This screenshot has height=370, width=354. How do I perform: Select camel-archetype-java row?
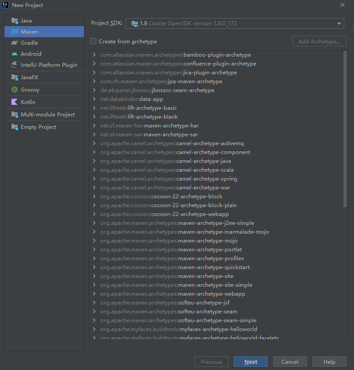216,161
